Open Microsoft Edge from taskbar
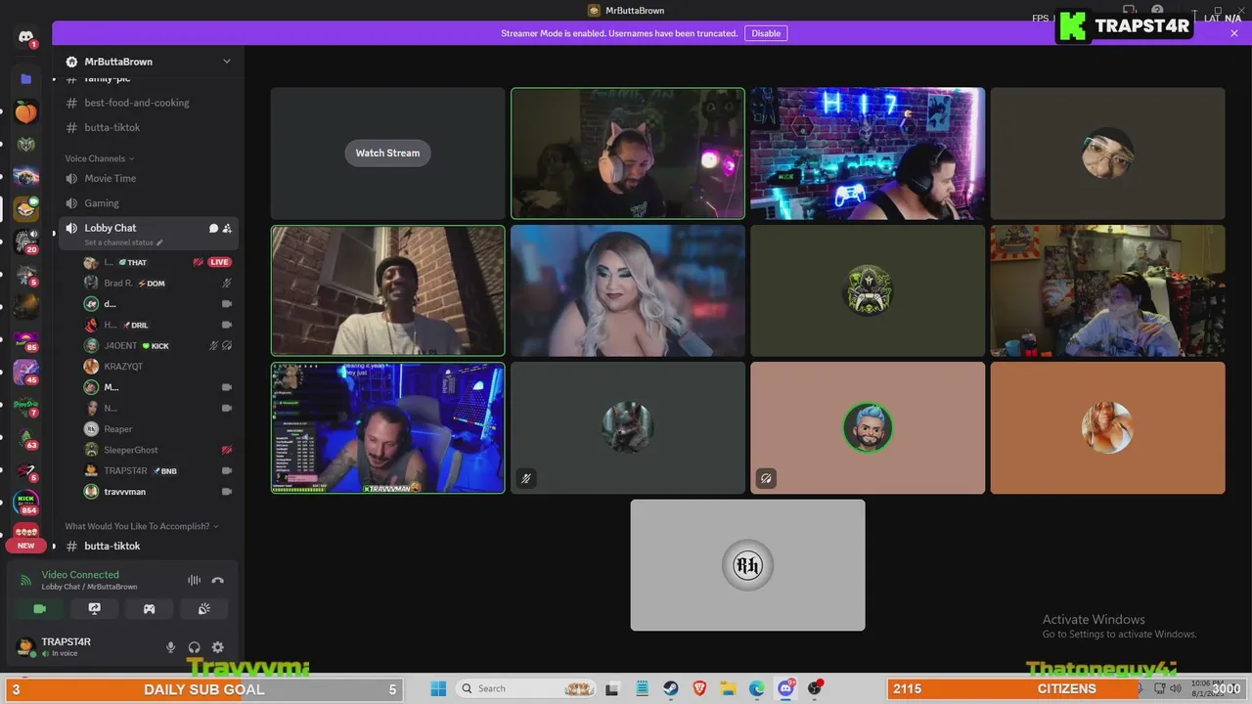 [757, 688]
